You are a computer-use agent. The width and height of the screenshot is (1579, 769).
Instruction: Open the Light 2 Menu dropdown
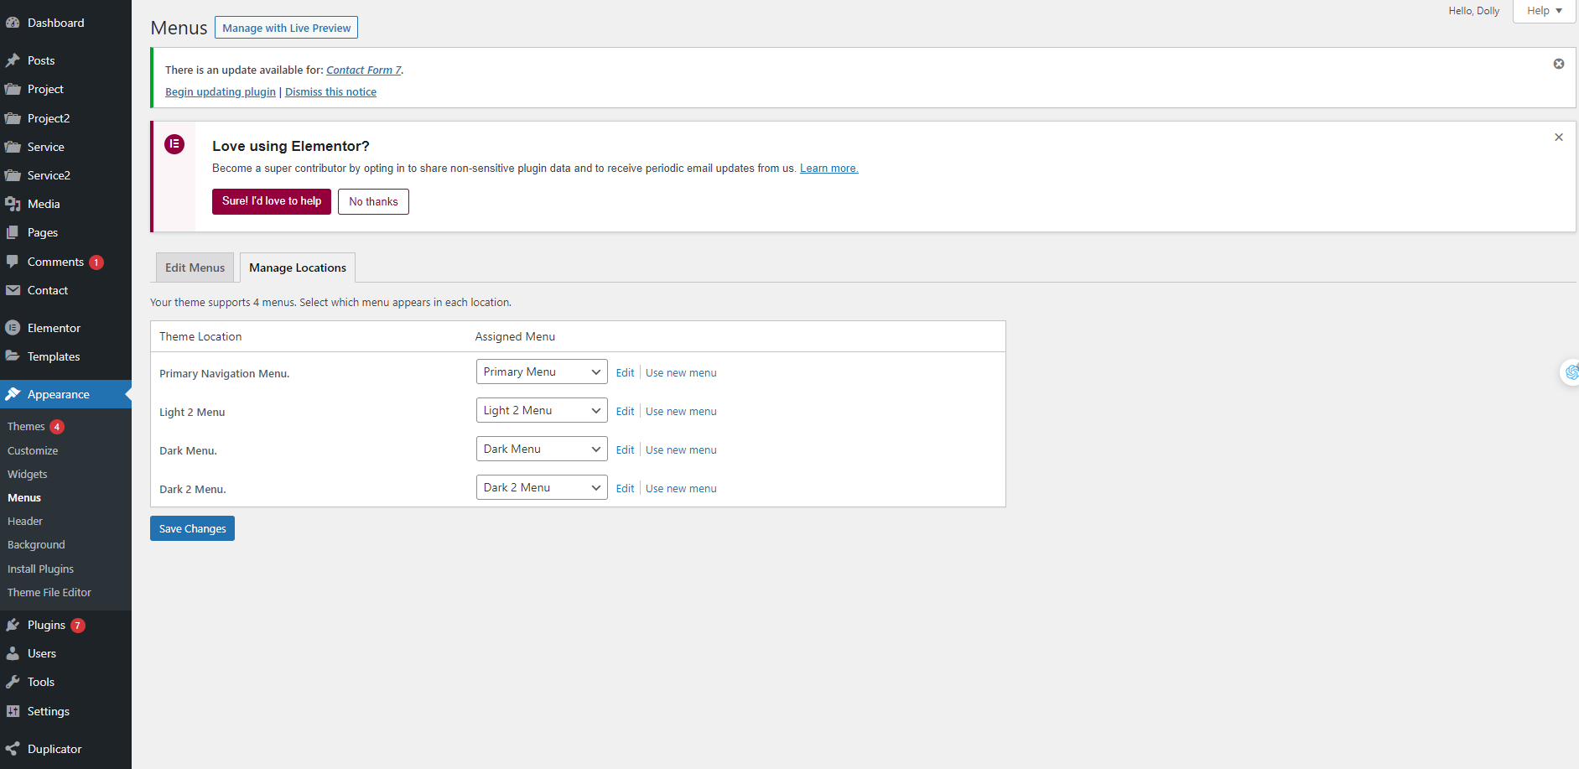point(542,410)
